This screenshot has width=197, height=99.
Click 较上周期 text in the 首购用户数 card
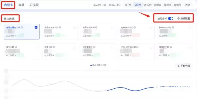(x=163, y=55)
